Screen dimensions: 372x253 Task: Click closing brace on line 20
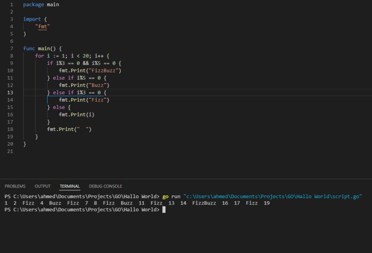24,144
